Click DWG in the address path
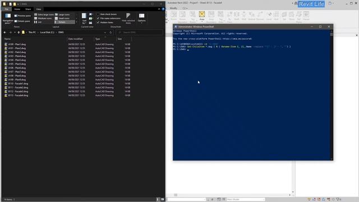 [61, 33]
